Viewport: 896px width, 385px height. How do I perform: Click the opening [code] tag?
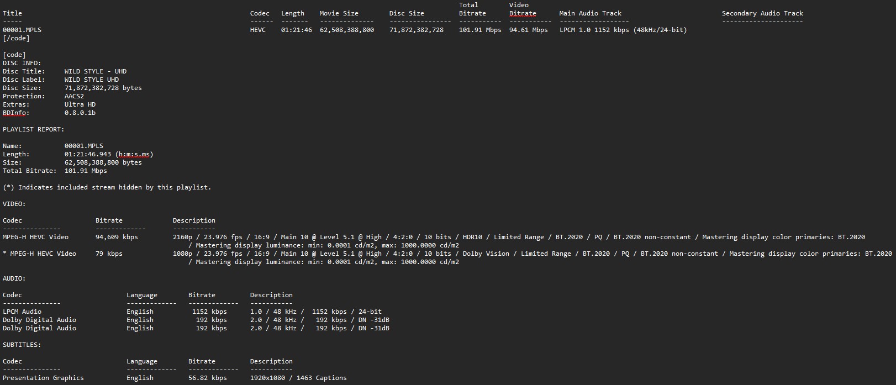tap(14, 55)
